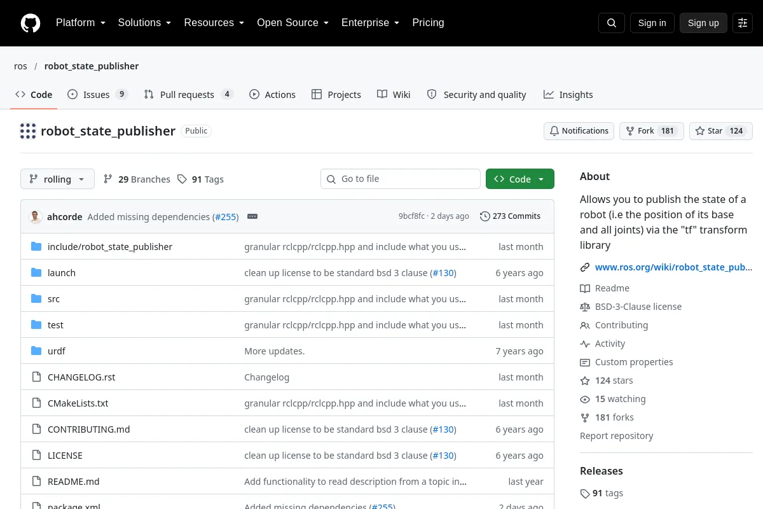763x509 pixels.
Task: Click the Notifications button
Action: (x=579, y=131)
